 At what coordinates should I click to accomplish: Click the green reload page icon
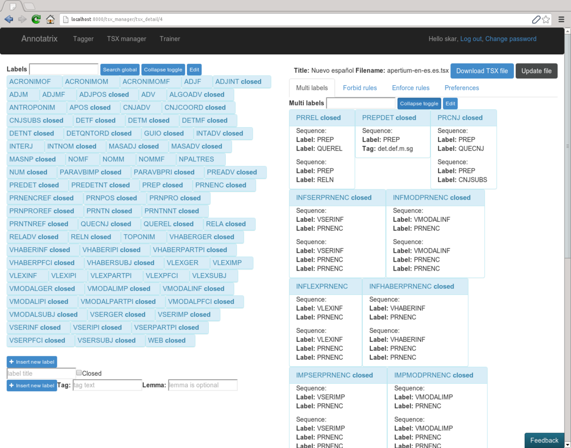click(x=36, y=19)
